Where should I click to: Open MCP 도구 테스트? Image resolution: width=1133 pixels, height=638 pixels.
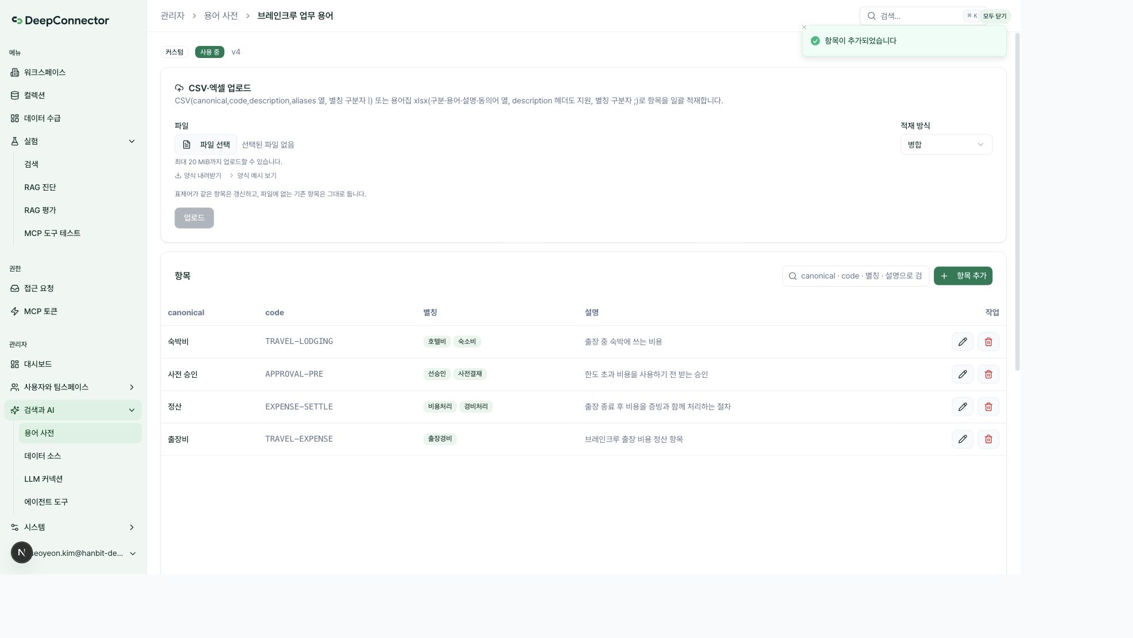pos(80,233)
